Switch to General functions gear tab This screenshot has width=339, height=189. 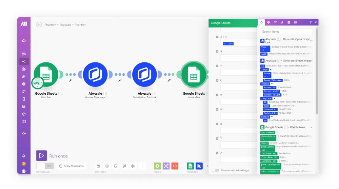268,22
